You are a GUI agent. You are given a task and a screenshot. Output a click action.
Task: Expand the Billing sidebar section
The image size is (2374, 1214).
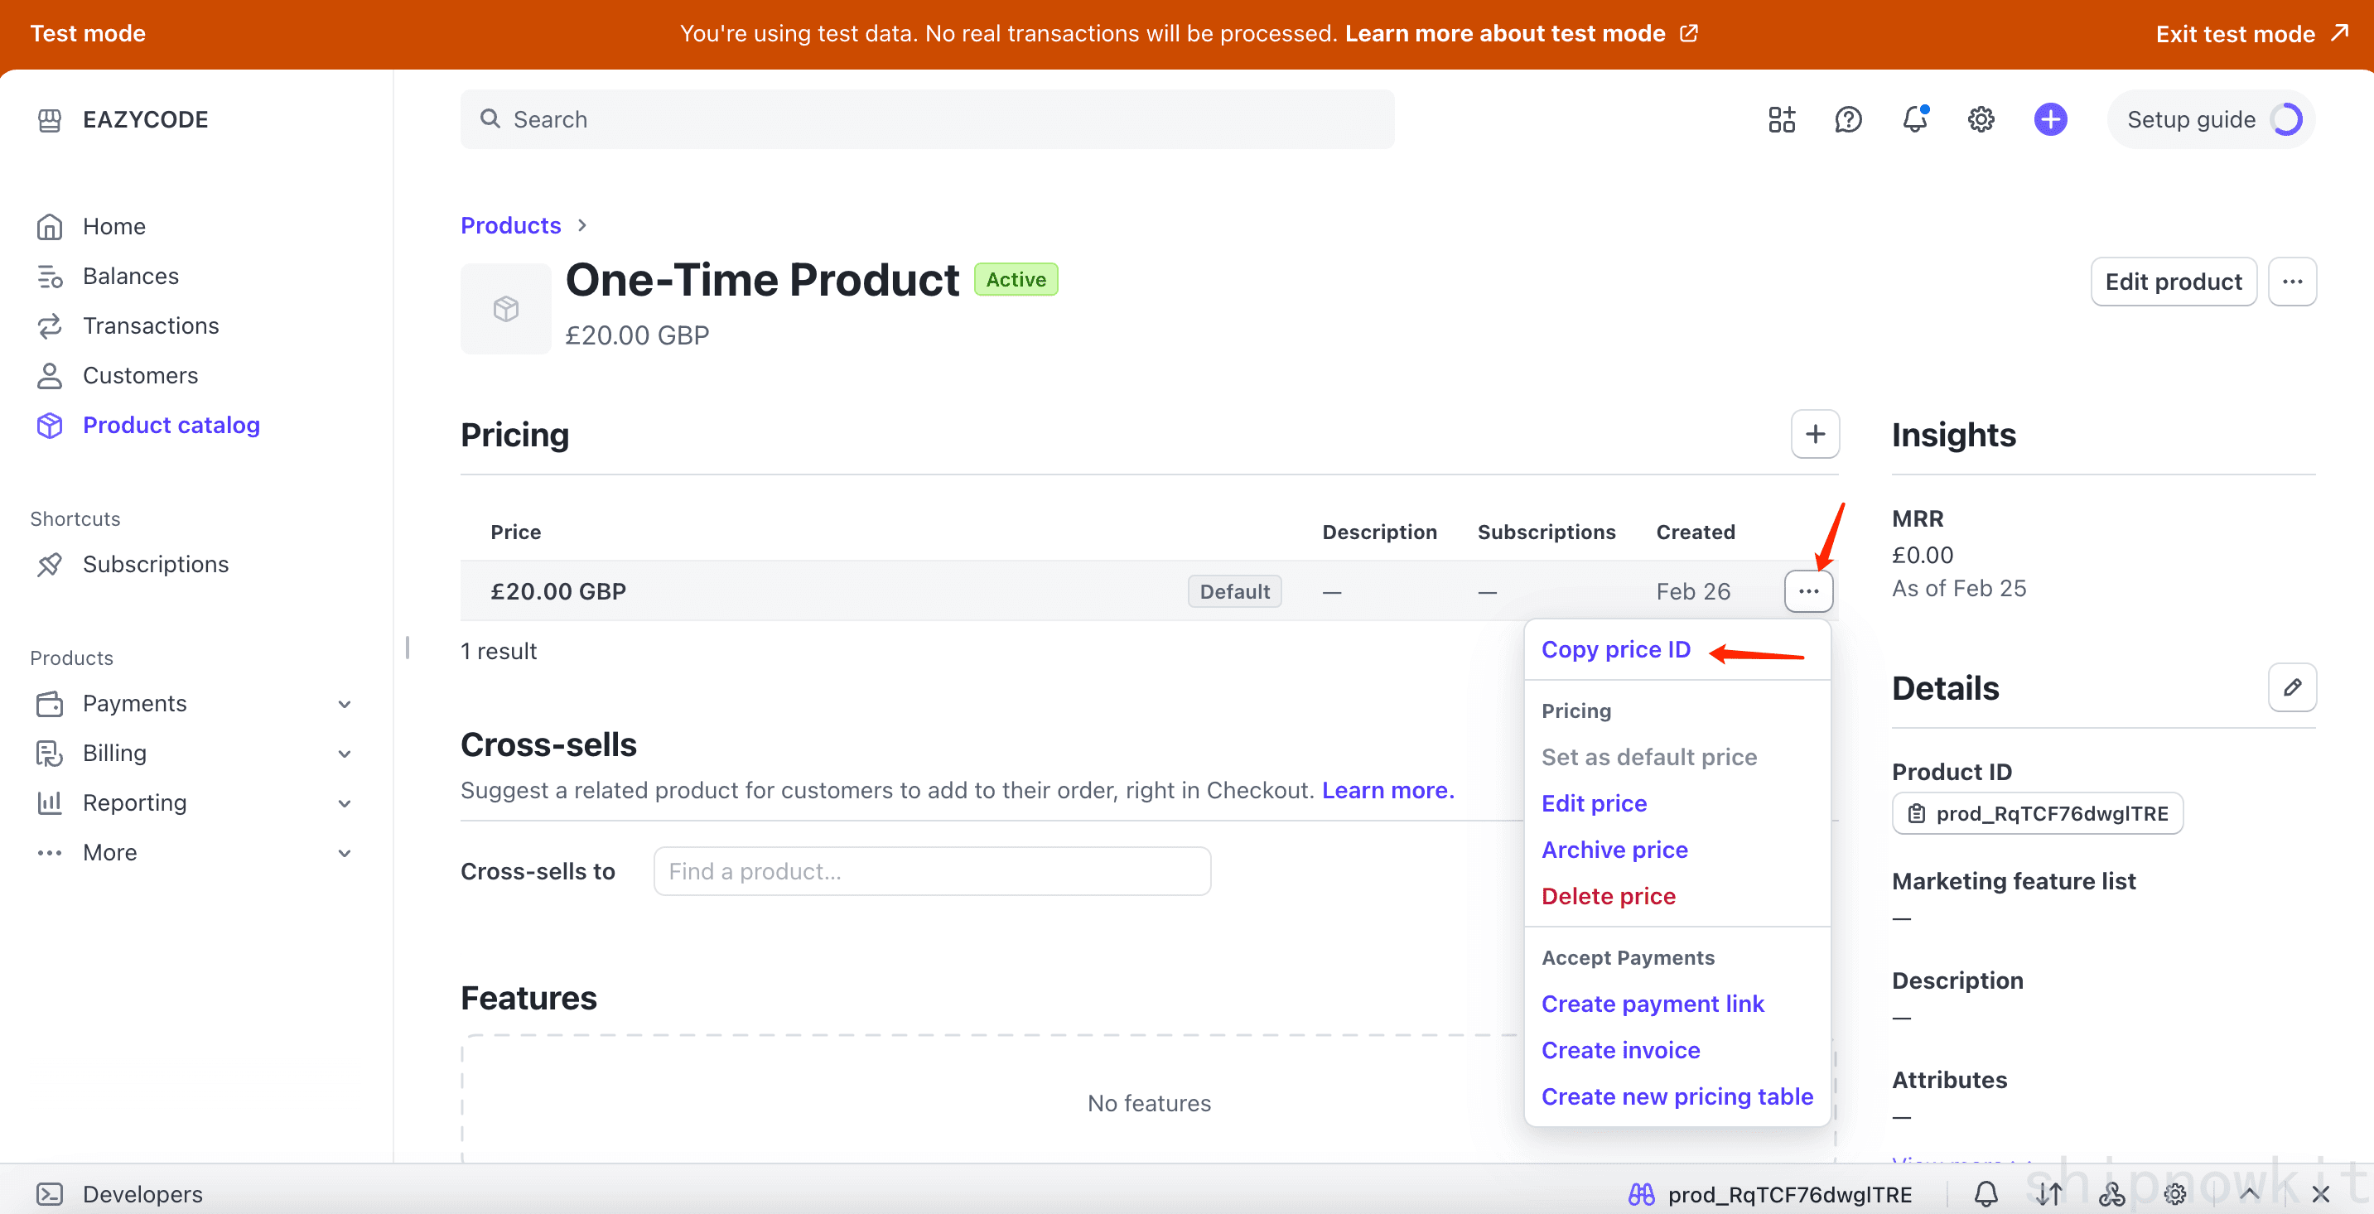pos(344,754)
